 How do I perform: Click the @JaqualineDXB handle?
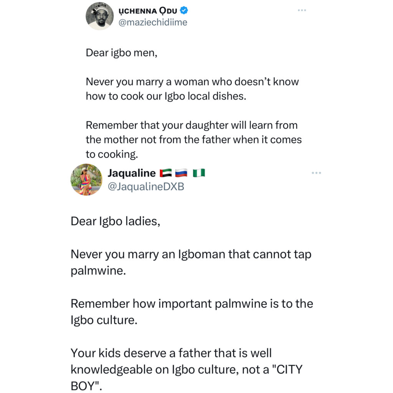[x=146, y=187]
